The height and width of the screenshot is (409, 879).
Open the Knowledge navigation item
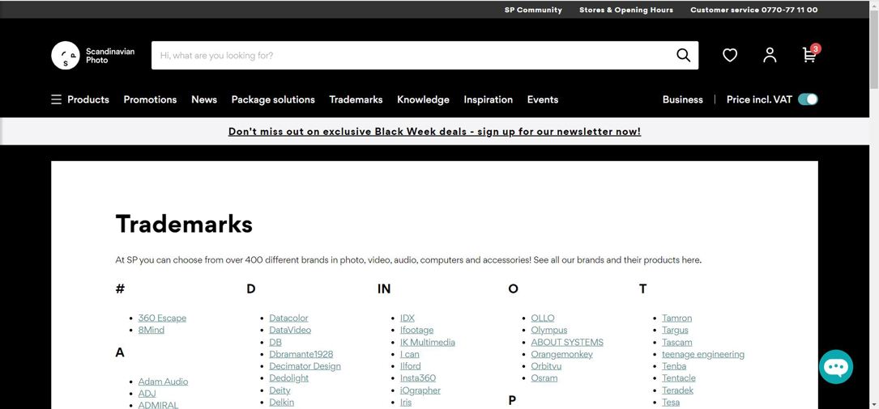click(x=423, y=99)
